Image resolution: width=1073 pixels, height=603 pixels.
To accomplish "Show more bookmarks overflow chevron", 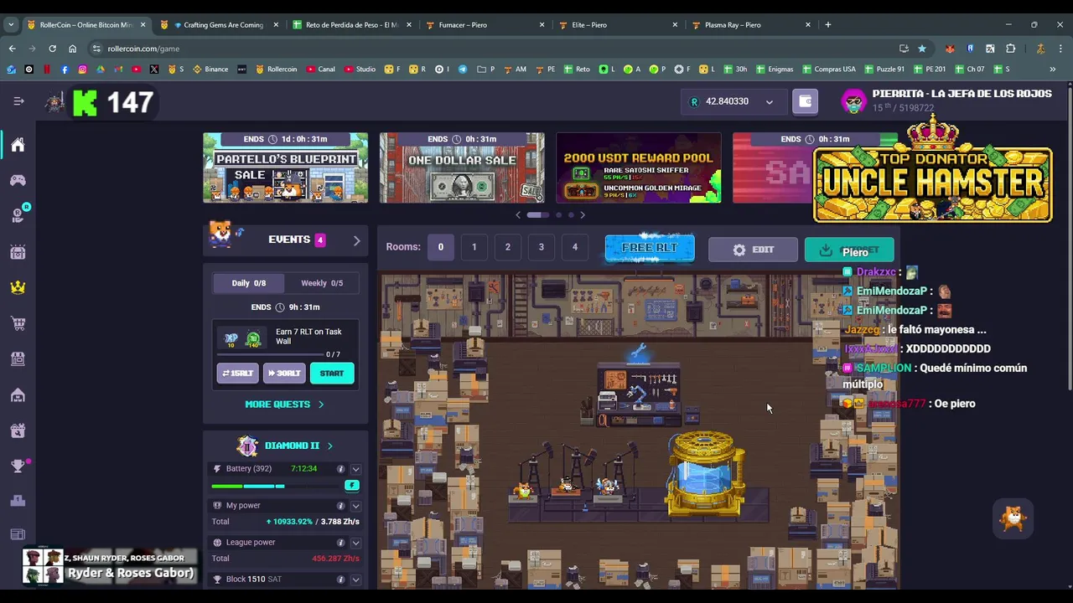I will [x=1053, y=69].
